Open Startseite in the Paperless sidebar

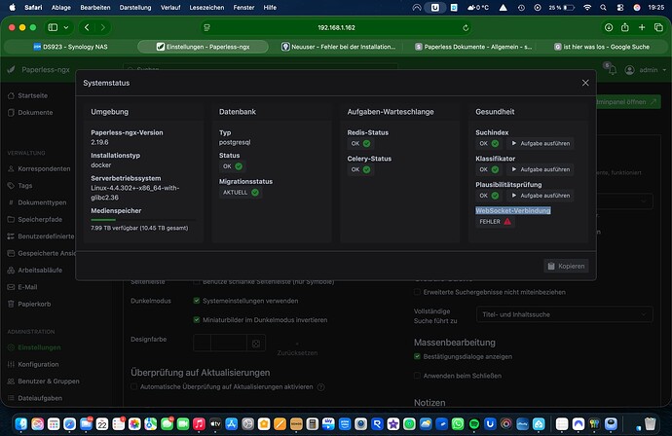pyautogui.click(x=28, y=95)
